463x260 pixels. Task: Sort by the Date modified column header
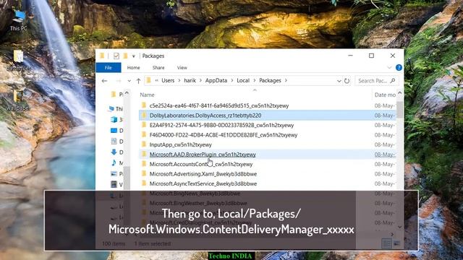point(385,95)
